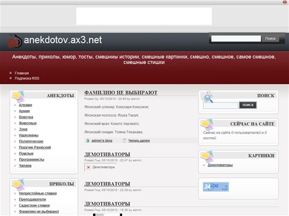Image resolution: width=289 pixels, height=216 pixels.
Task: Open the Вовочка anecdote category
Action: point(26,117)
